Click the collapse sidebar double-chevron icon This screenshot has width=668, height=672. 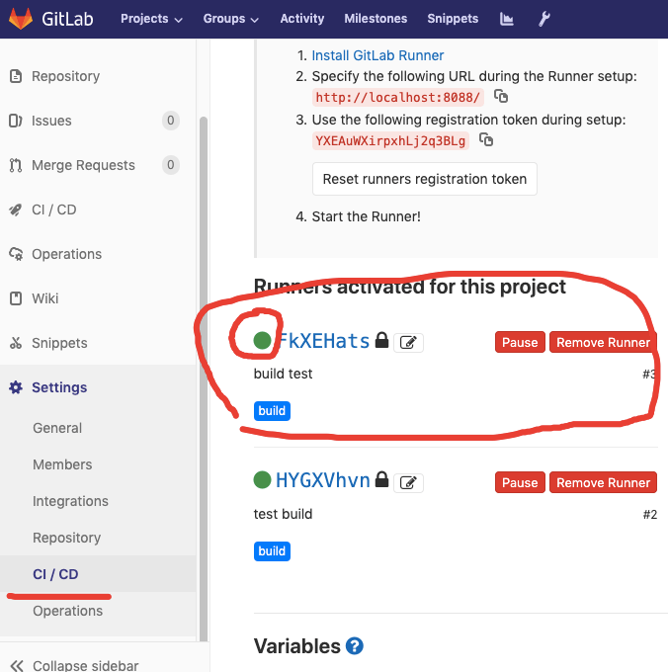pyautogui.click(x=17, y=665)
